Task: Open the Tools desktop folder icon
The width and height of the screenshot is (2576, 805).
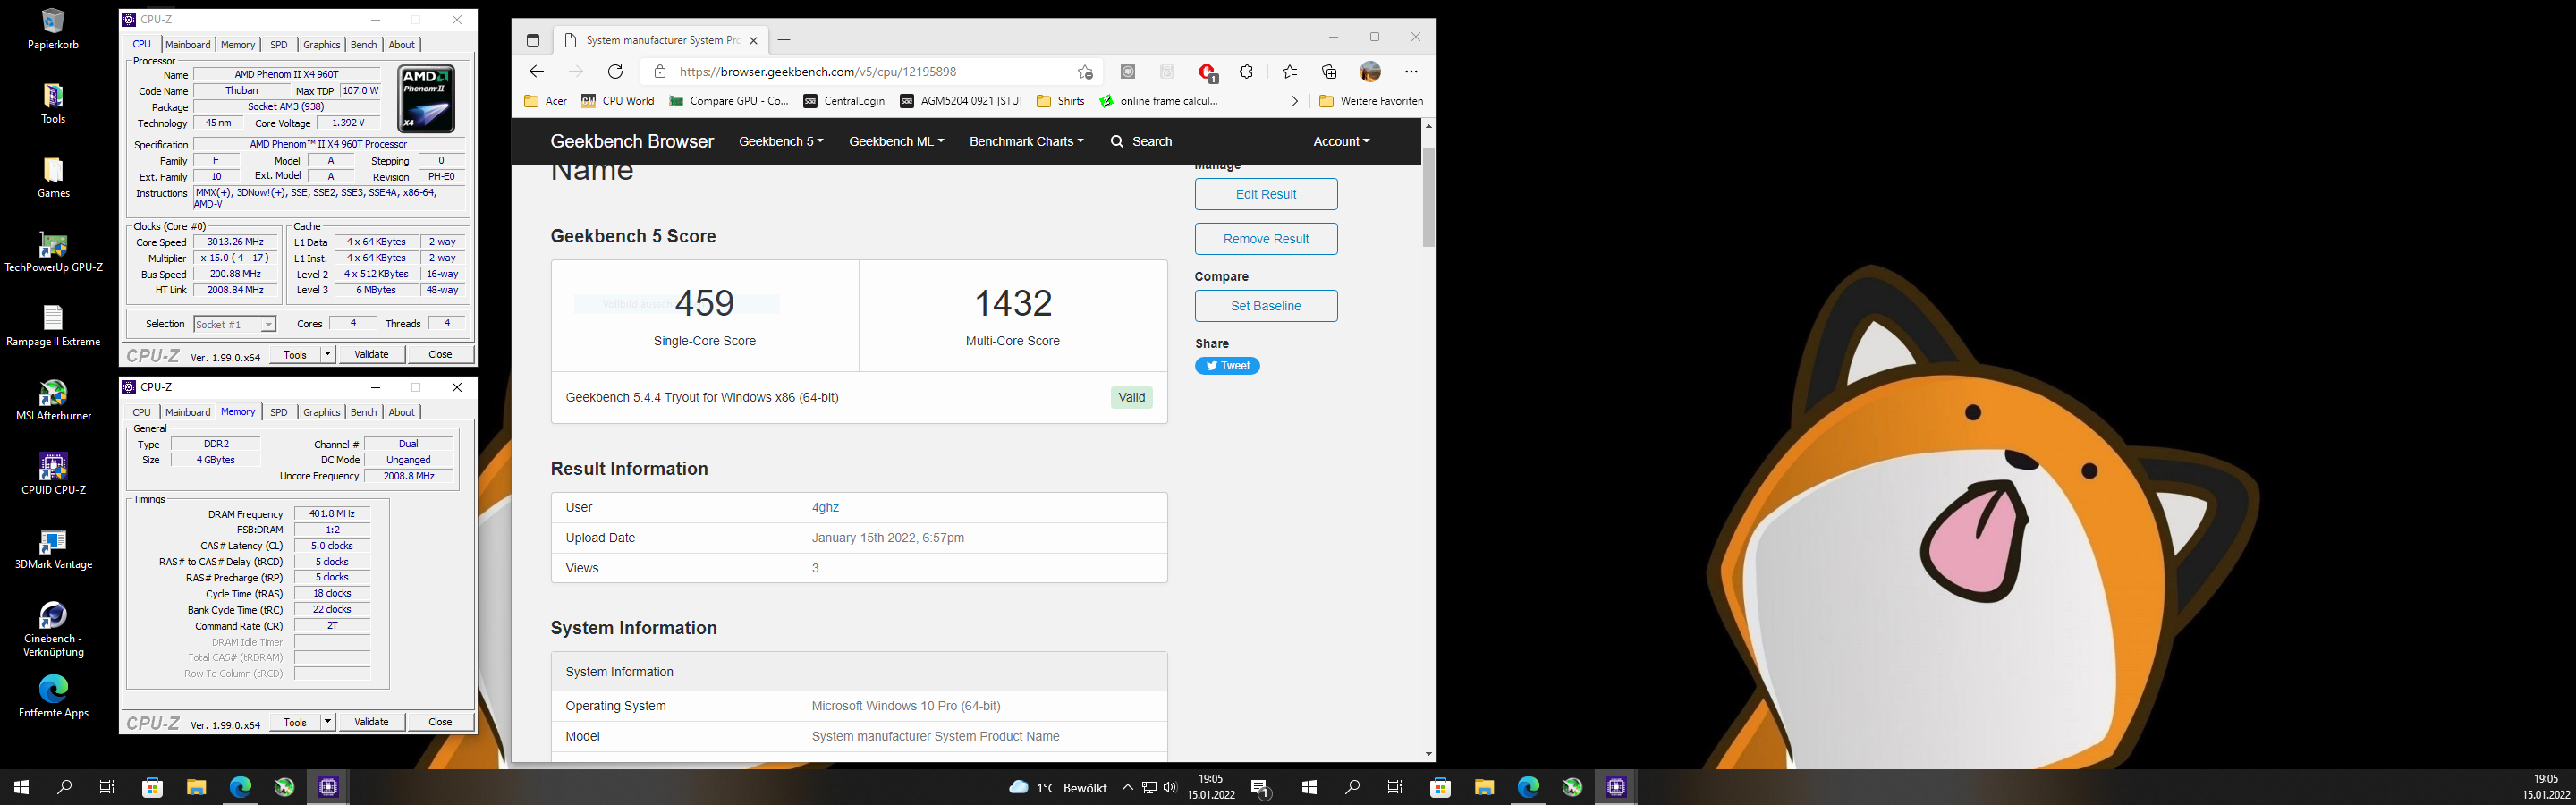Action: tap(53, 103)
